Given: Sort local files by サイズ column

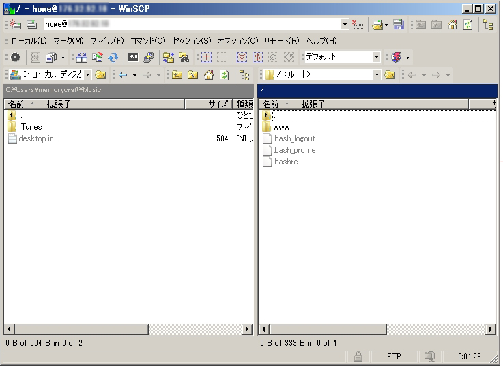Looking at the screenshot, I should (209, 104).
